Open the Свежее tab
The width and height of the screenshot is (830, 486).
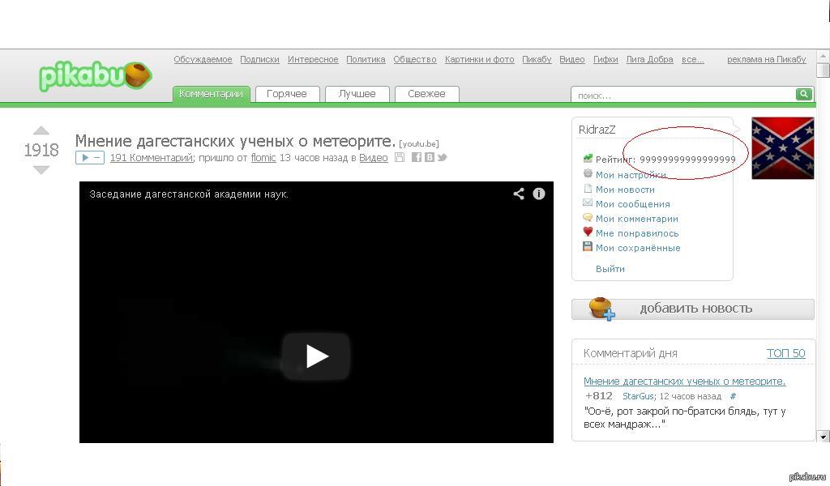(426, 94)
